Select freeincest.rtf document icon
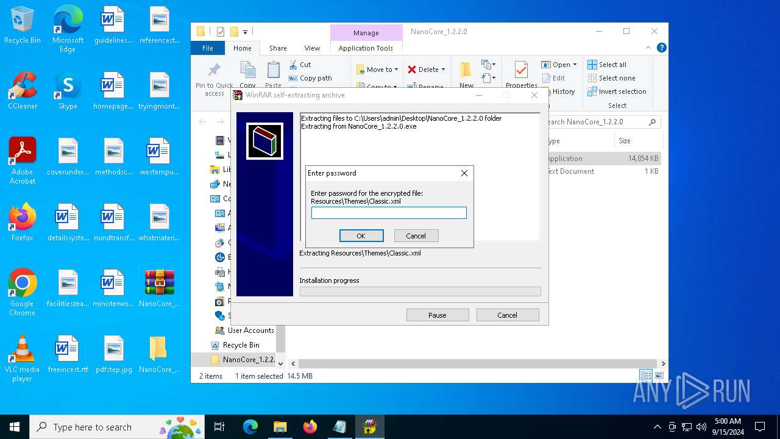 (68, 354)
